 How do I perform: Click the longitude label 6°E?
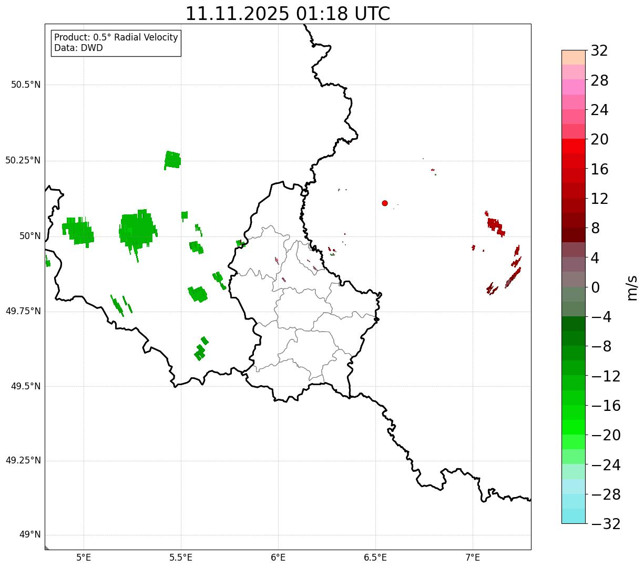click(279, 557)
